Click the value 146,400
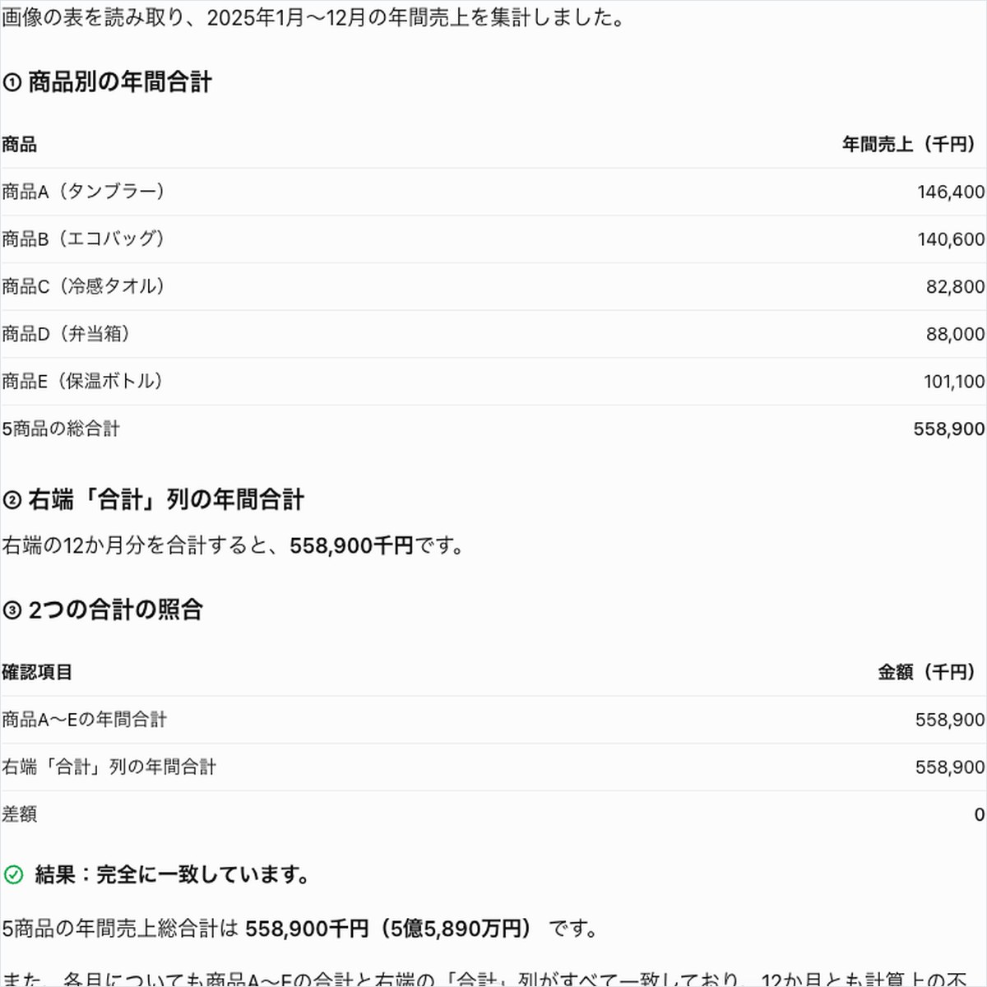The image size is (987, 987). pyautogui.click(x=951, y=192)
